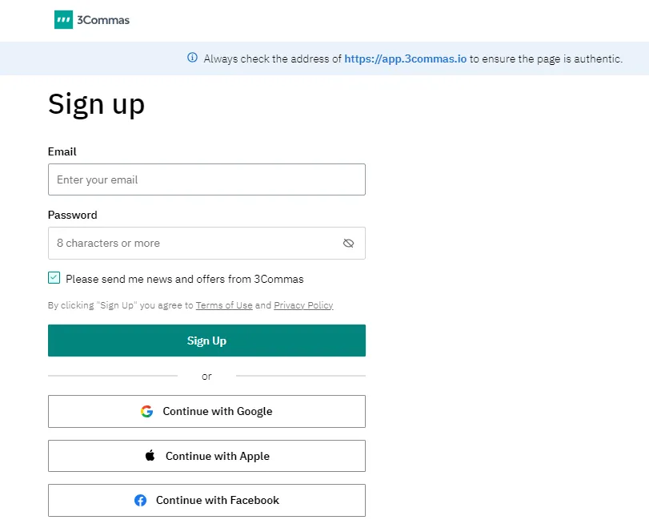
Task: Click the green Sign Up button
Action: tap(206, 341)
